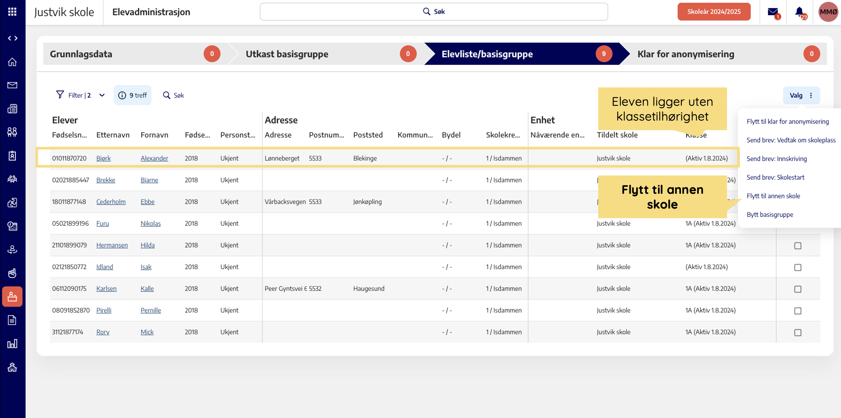This screenshot has height=418, width=841.
Task: Go to Home via sidebar house icon
Action: [x=12, y=62]
